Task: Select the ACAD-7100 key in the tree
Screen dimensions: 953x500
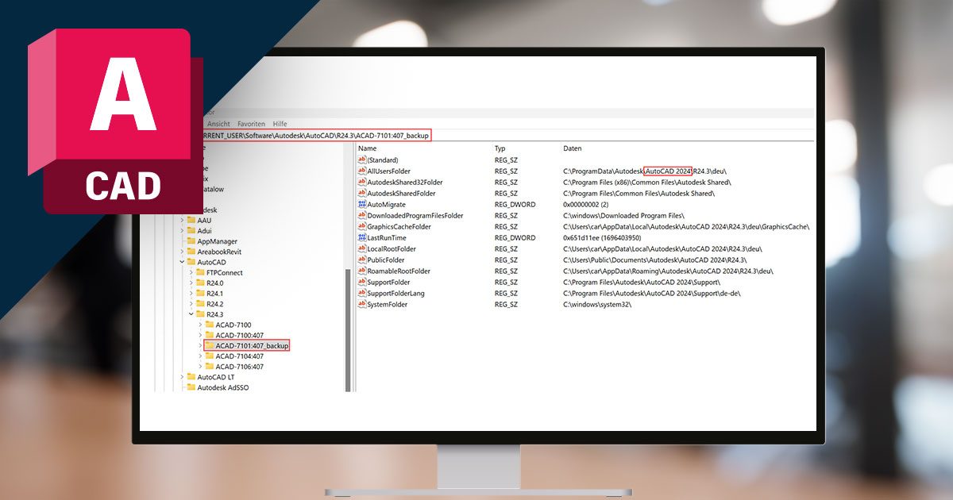Action: coord(233,325)
